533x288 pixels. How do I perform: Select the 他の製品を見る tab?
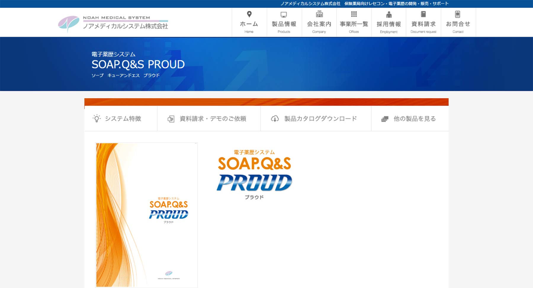pos(410,118)
